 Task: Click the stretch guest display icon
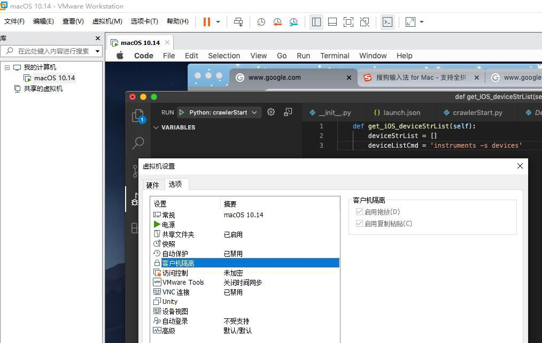[x=411, y=22]
